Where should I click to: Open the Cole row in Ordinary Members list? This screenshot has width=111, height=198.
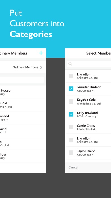tap(23, 105)
